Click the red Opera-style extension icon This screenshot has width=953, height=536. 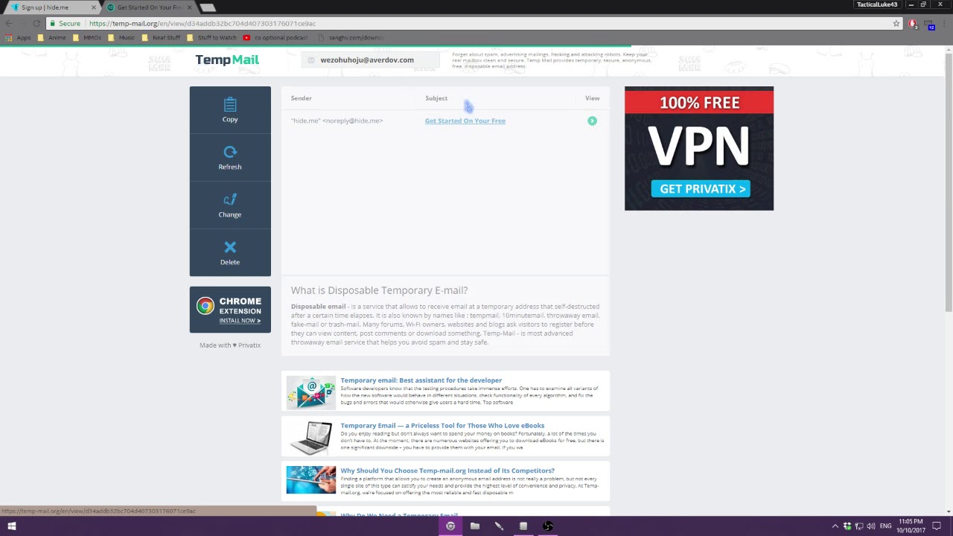[914, 24]
